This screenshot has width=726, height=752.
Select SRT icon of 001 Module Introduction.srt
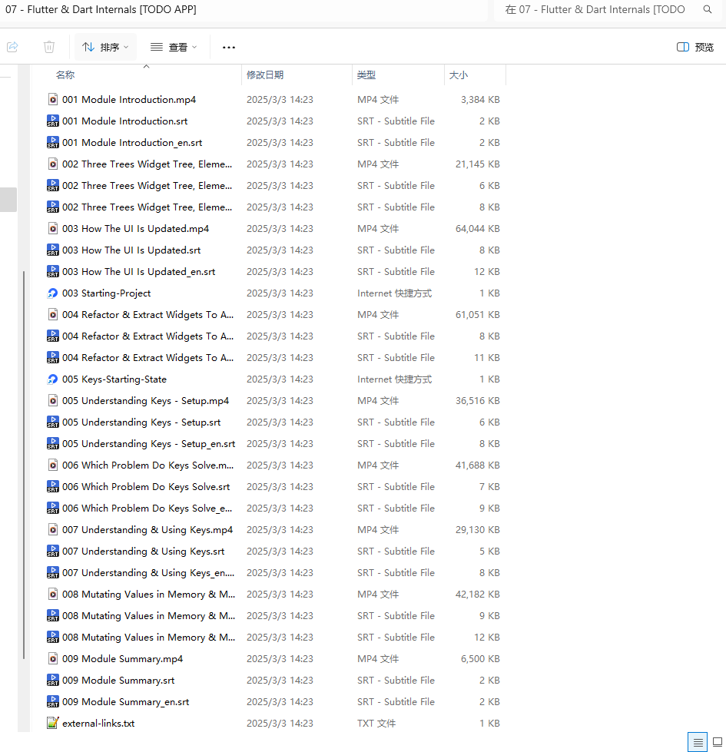coord(53,121)
